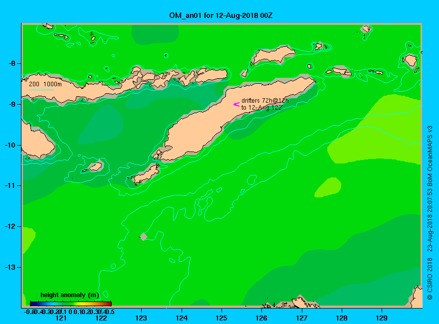Click longitude tick label 123
The width and height of the screenshot is (439, 324).
[x=141, y=318]
